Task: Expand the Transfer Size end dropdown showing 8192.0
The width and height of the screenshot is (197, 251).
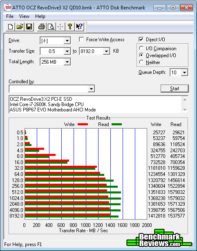Action: tap(106, 51)
